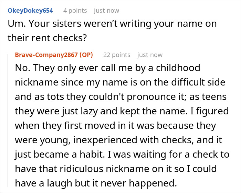Collapse the reply using the vertical thread line

(x=9, y=120)
